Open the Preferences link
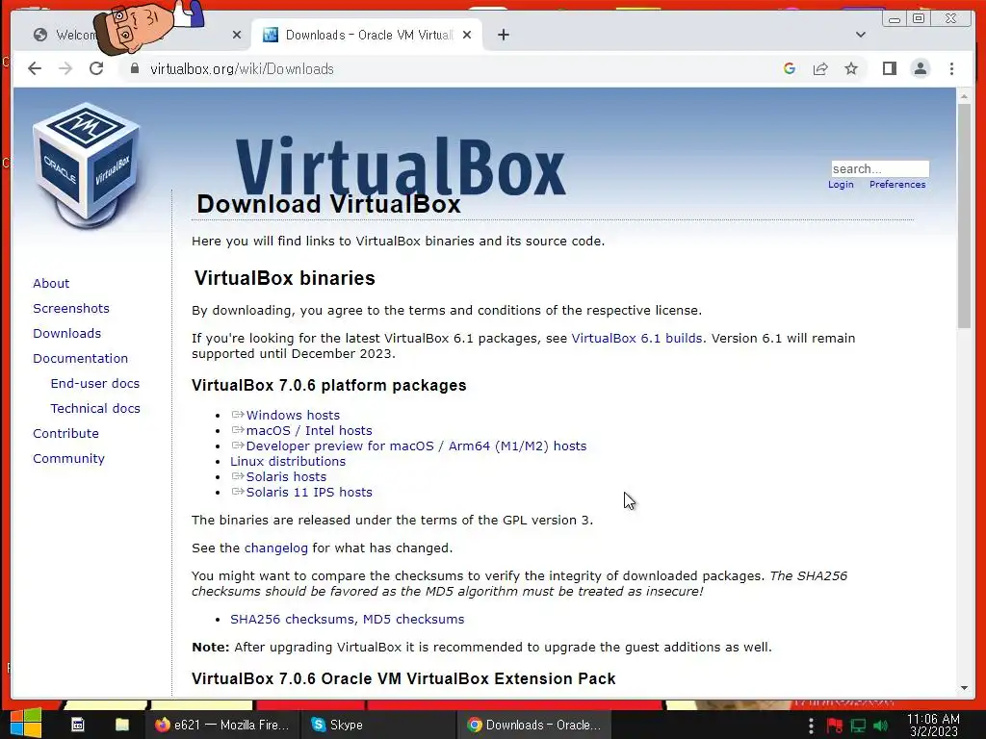 pyautogui.click(x=897, y=184)
